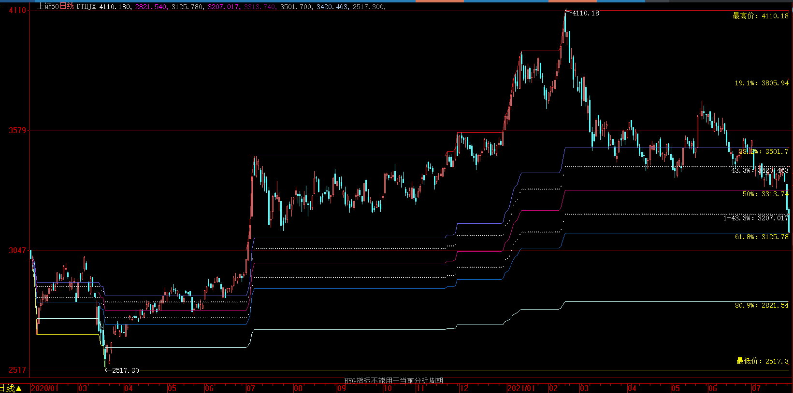Click indicator value 4110.180 in header
Screen dimensions: 793x393
[115, 7]
